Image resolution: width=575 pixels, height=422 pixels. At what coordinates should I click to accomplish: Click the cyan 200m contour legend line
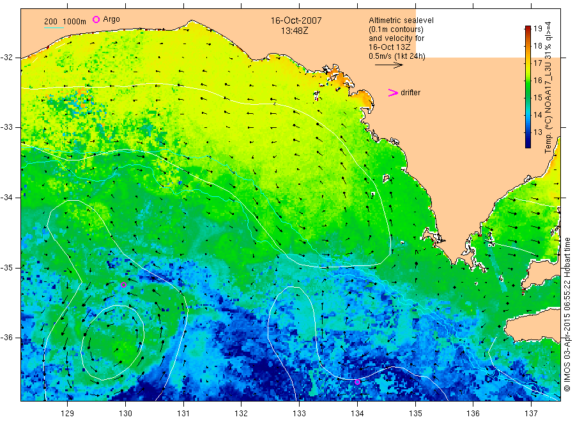coord(54,27)
